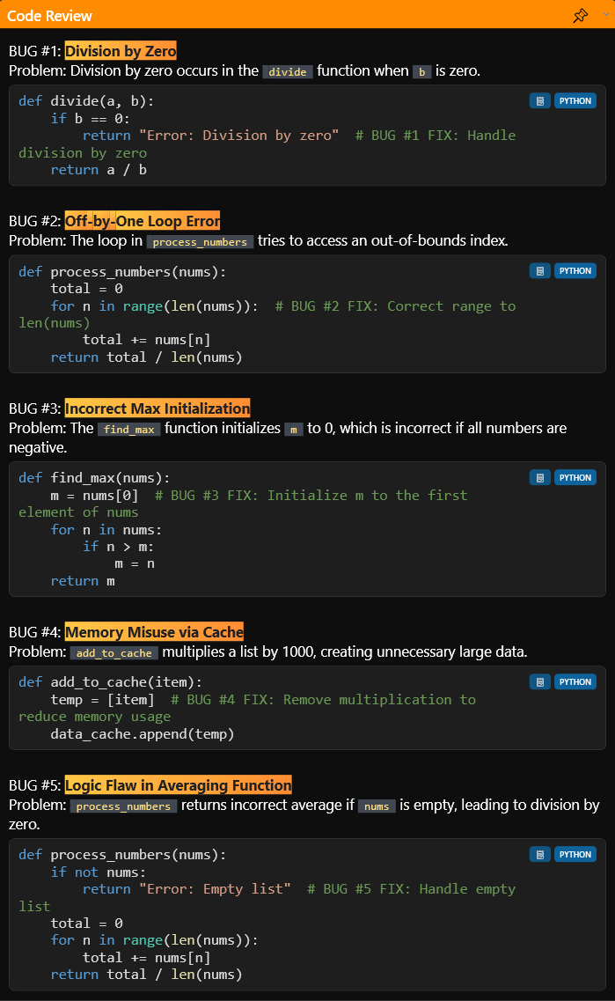The height and width of the screenshot is (1001, 615).
Task: Click the 'BUG #5:' label
Action: tap(34, 785)
